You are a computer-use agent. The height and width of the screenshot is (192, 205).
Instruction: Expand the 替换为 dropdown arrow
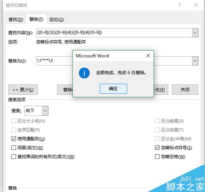[195, 61]
